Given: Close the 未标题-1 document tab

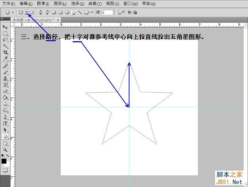Looking at the screenshot, I should coord(58,20).
